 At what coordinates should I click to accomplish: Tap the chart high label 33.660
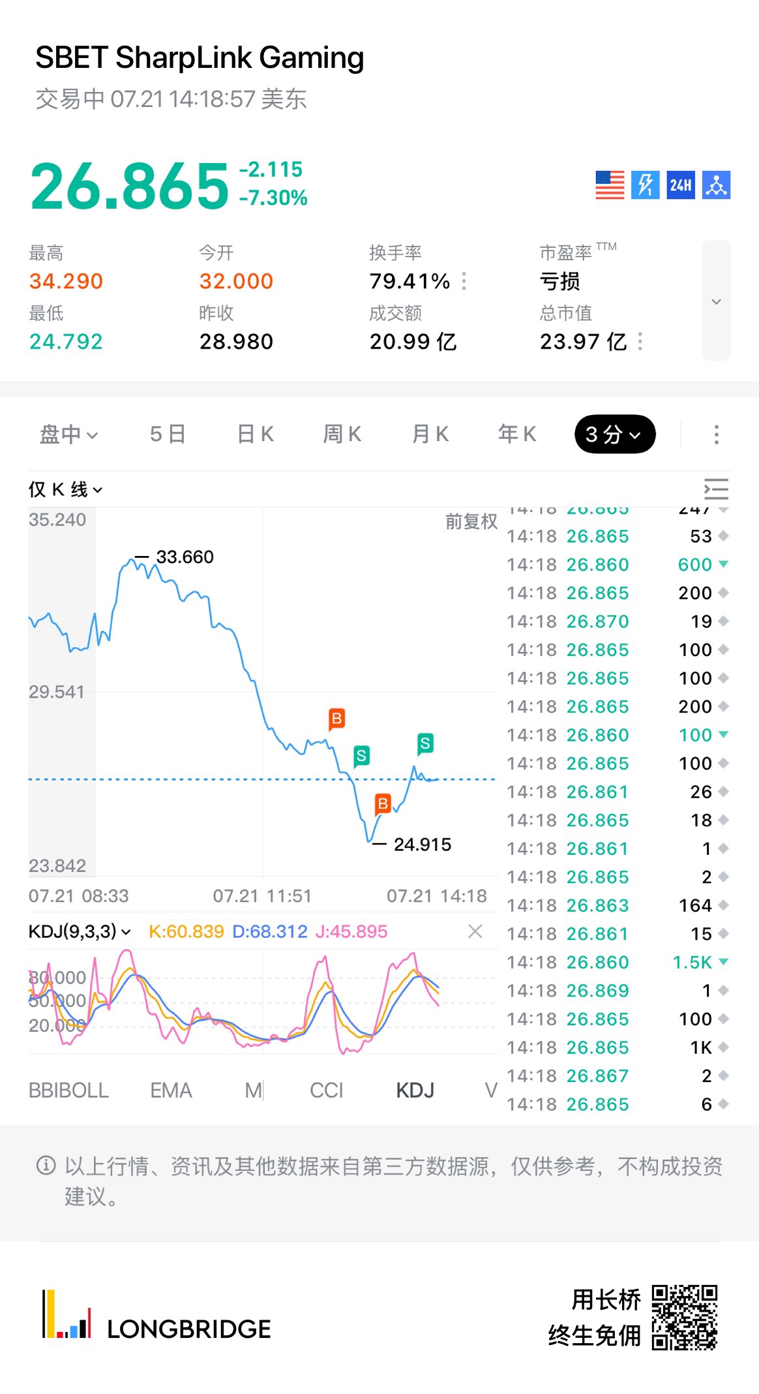pyautogui.click(x=185, y=557)
